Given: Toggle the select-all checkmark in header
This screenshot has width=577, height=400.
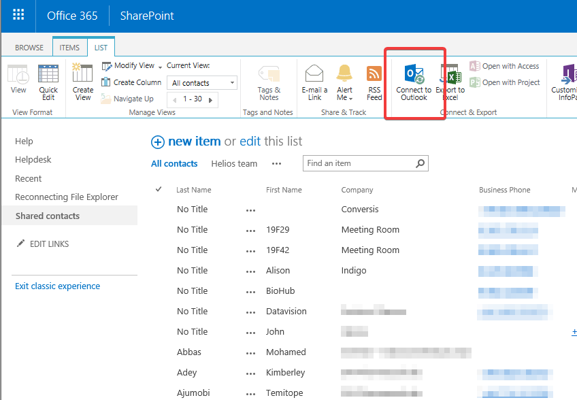Looking at the screenshot, I should (159, 189).
